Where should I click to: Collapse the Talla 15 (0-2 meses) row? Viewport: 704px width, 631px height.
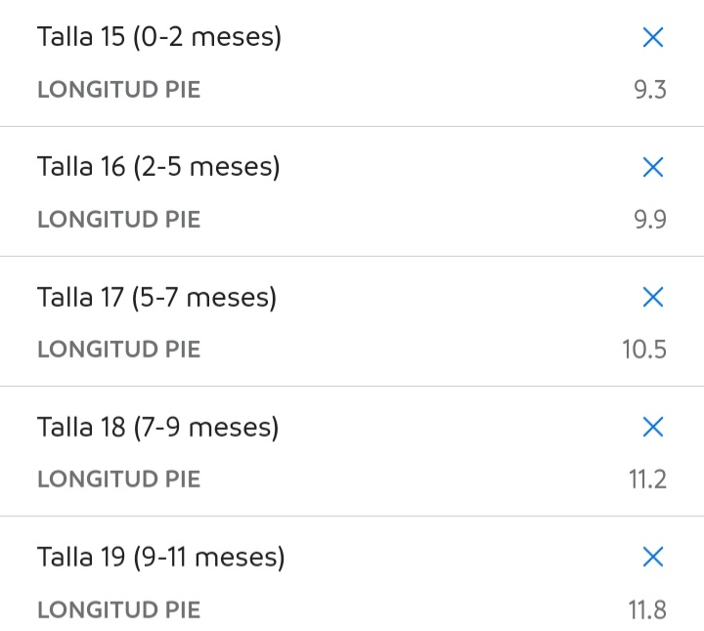coord(653,38)
